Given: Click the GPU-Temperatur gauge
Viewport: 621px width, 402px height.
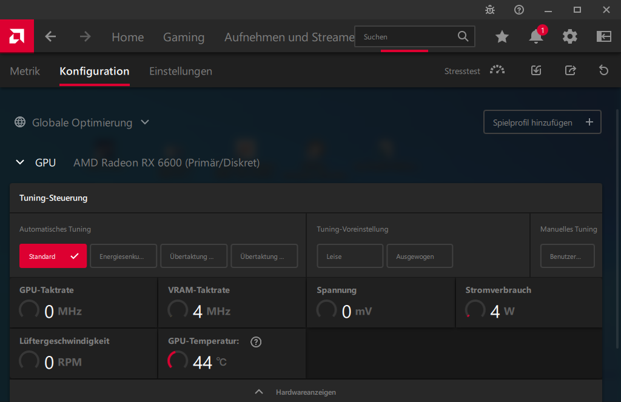Looking at the screenshot, I should [178, 361].
